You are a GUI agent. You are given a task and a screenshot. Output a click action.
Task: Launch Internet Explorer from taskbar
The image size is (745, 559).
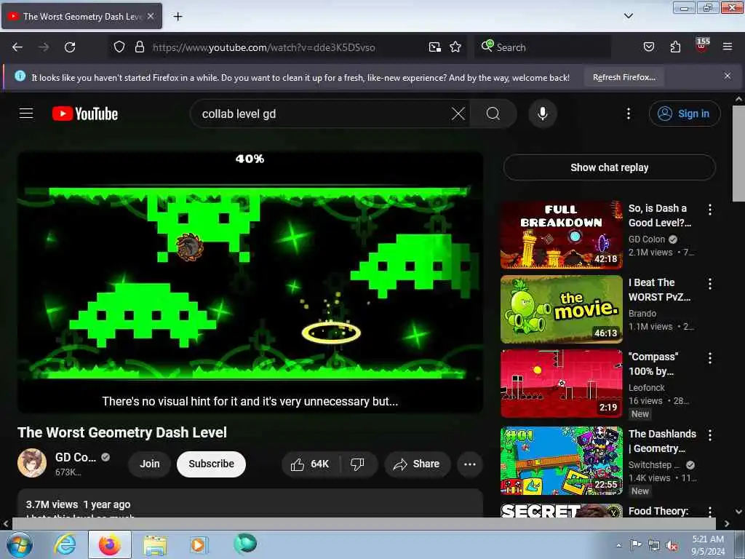[x=65, y=544]
